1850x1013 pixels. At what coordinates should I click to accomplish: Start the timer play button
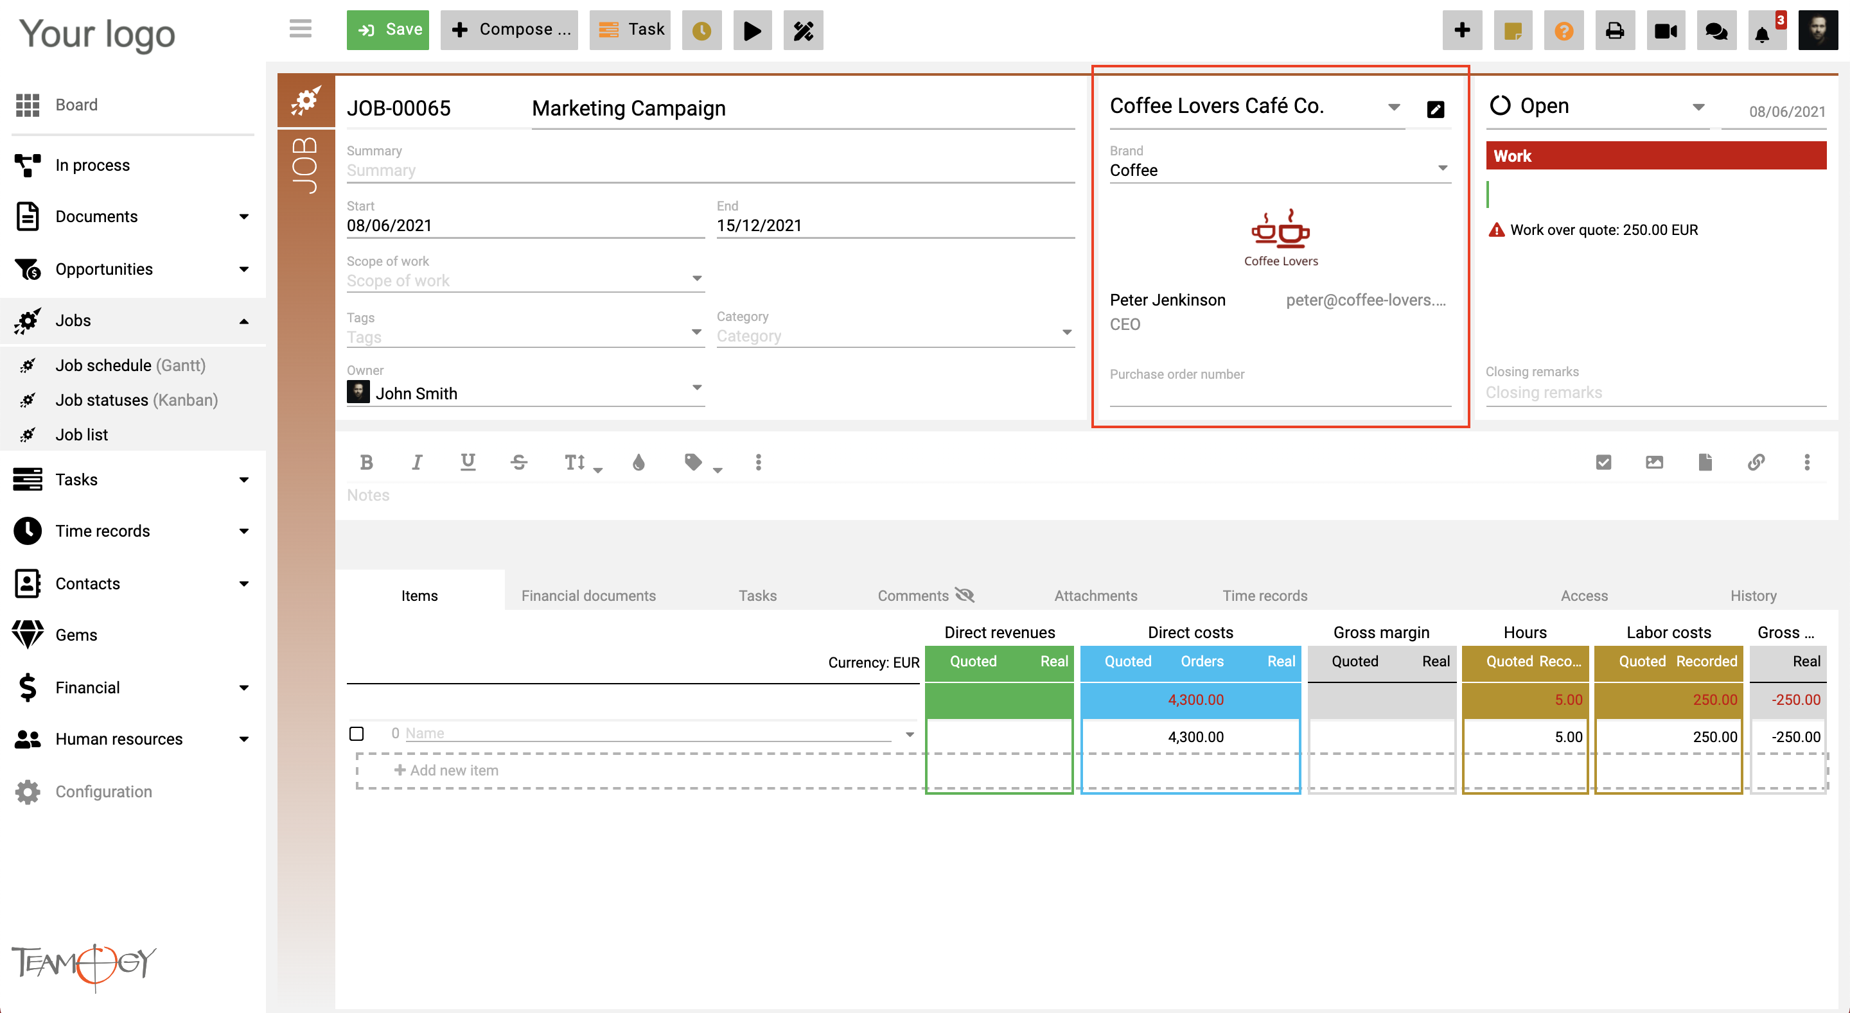[752, 30]
